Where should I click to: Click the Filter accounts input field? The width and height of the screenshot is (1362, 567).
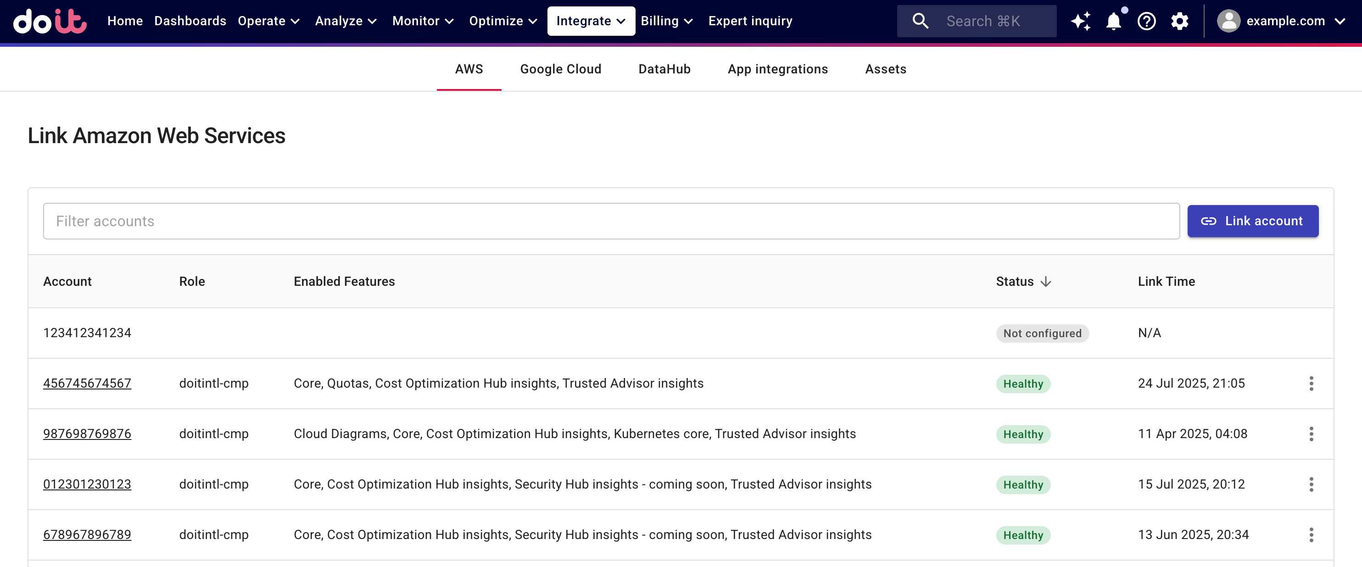(x=611, y=221)
